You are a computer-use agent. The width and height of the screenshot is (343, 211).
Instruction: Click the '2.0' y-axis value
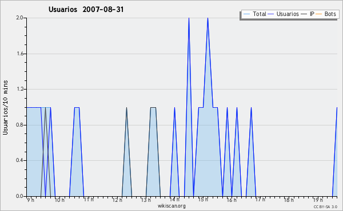(x=19, y=18)
